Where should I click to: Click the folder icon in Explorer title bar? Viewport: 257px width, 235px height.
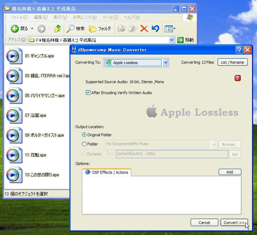point(7,8)
